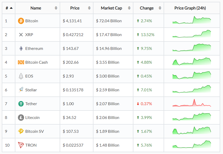Screen dimensions: 223x154
Task: Open the Bitcoin SV name link
Action: click(35, 131)
